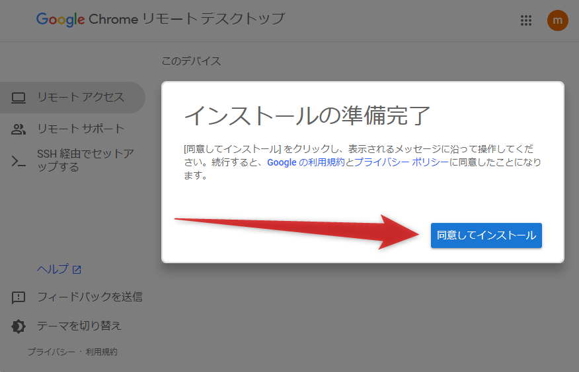Open the ヘルプ link
Screen dimensions: 579x372
point(53,269)
